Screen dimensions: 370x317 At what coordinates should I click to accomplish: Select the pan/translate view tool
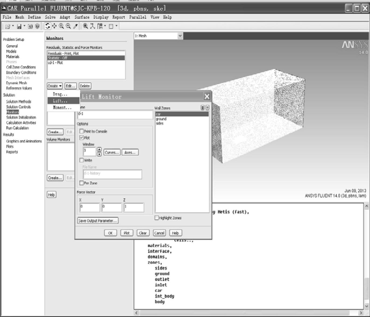(55, 26)
